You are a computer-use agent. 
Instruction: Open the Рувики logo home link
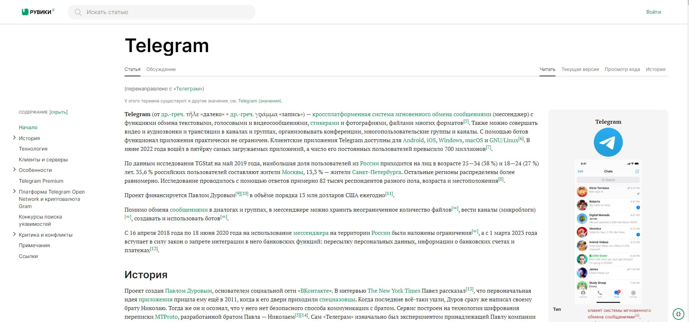tap(38, 12)
